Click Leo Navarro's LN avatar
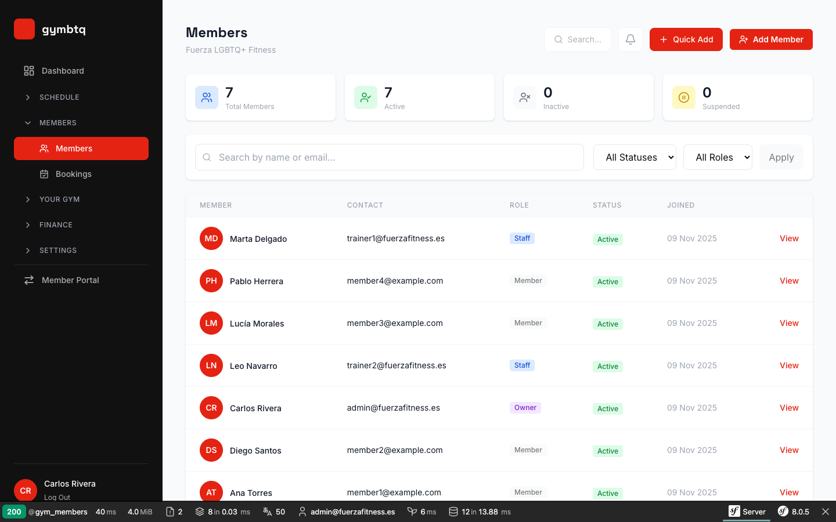836x522 pixels. point(211,365)
